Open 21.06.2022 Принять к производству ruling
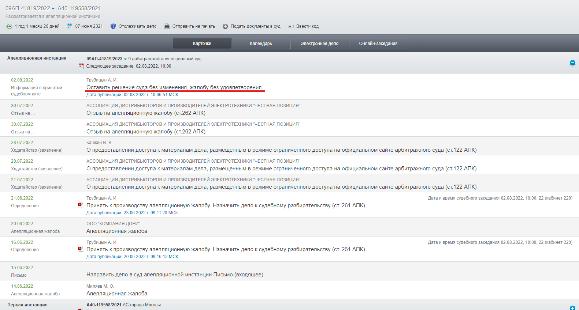Screen dimensions: 579x310 click(226, 205)
